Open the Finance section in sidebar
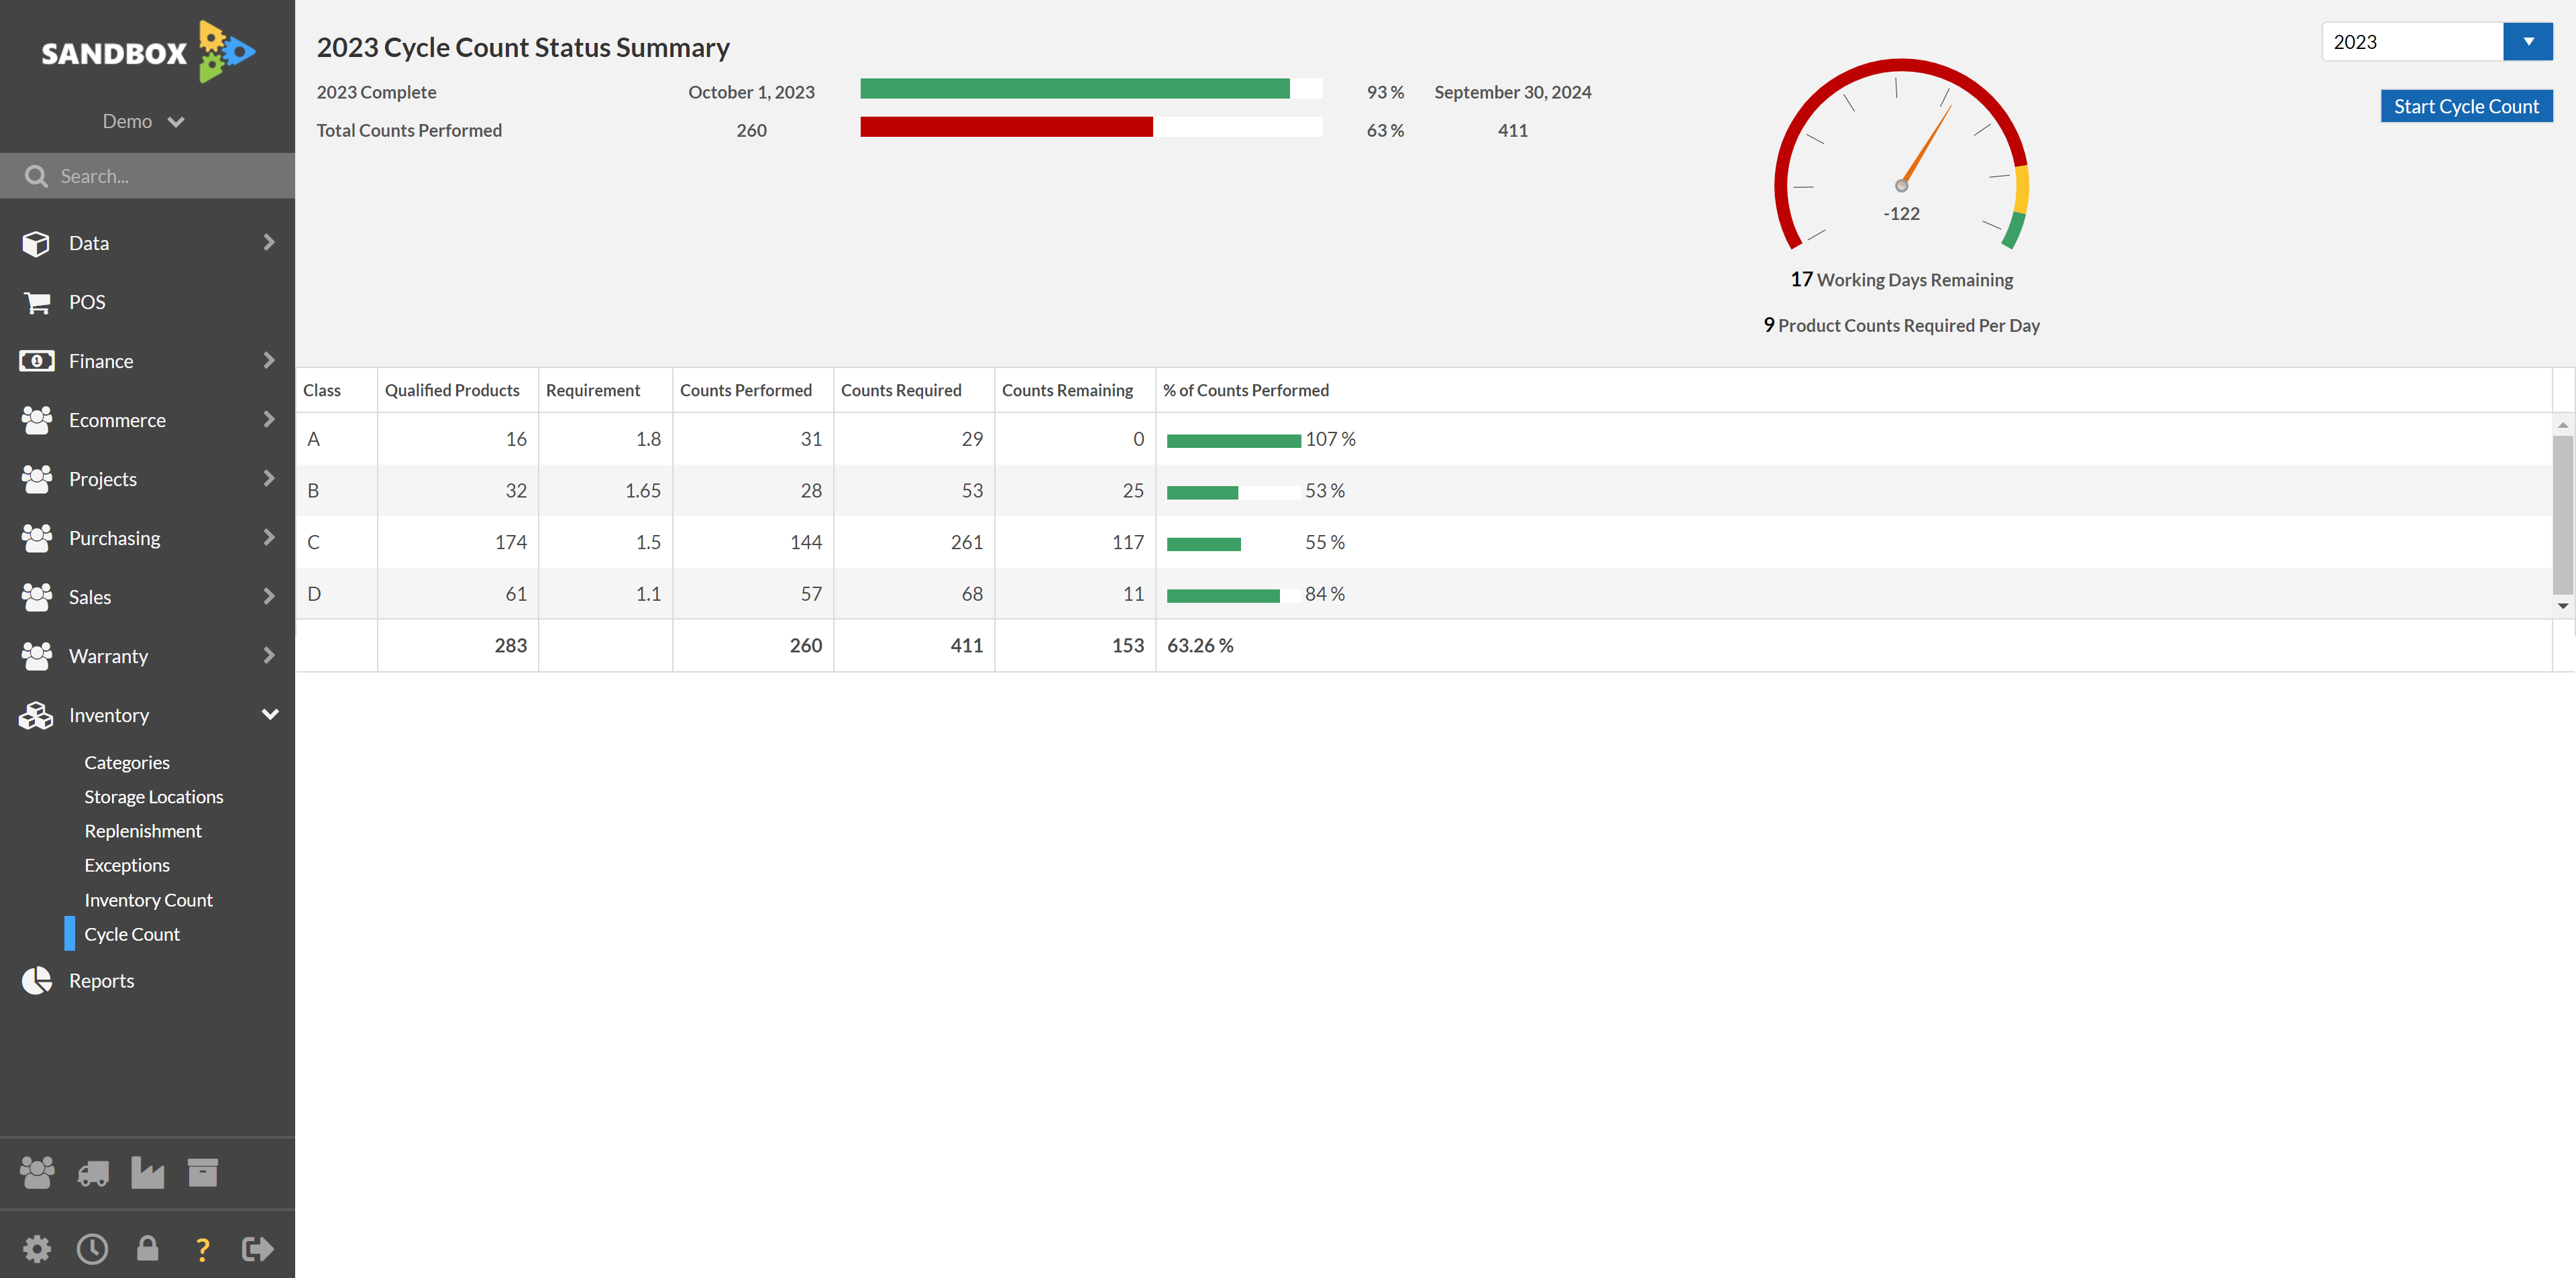Screen dimensions: 2576x1278 pos(148,360)
